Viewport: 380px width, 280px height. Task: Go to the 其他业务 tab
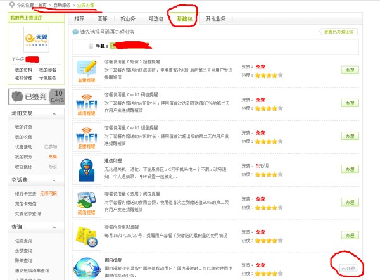pos(216,18)
